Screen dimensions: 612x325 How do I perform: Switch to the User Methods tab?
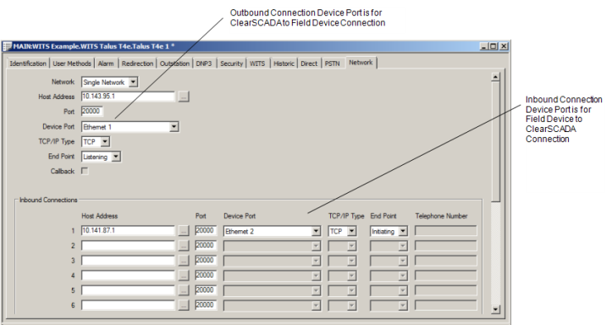coord(72,63)
